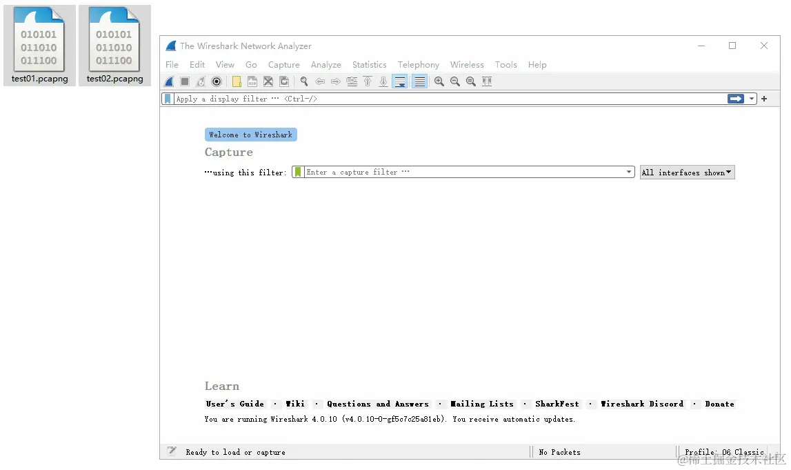Screen dimensions: 791x470
Task: Click the Wireshark title bar logo
Action: 171,46
